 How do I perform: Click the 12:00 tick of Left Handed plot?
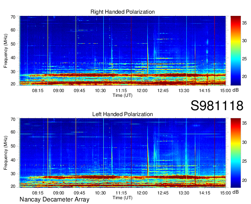[142, 193]
